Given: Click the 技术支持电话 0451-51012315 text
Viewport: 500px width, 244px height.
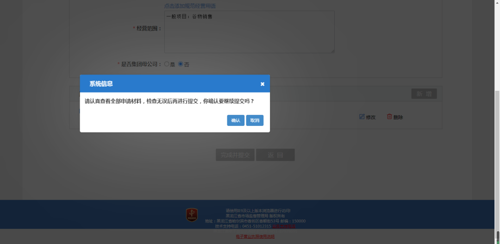Looking at the screenshot, I should click(243, 226).
